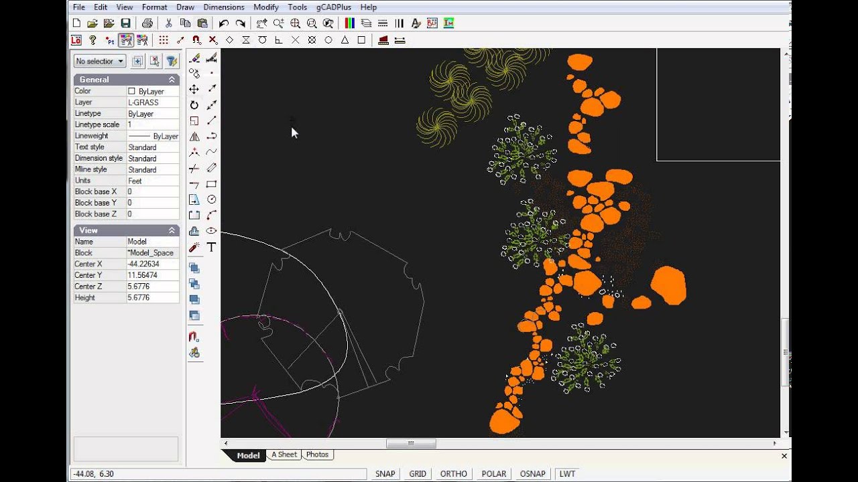The height and width of the screenshot is (482, 858).
Task: Close the command panel with X
Action: tap(784, 456)
